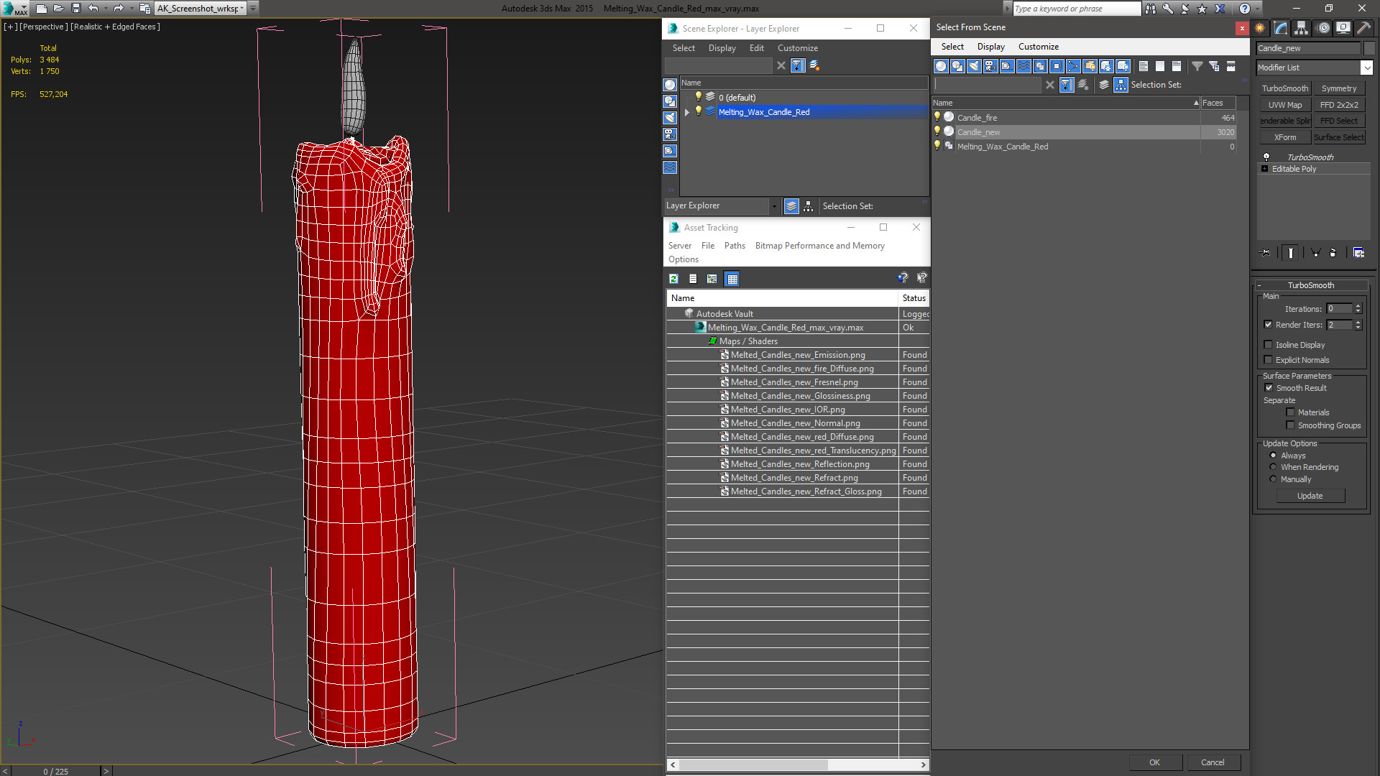
Task: Expand Editable Poly sub-objects in stack
Action: (x=1265, y=169)
